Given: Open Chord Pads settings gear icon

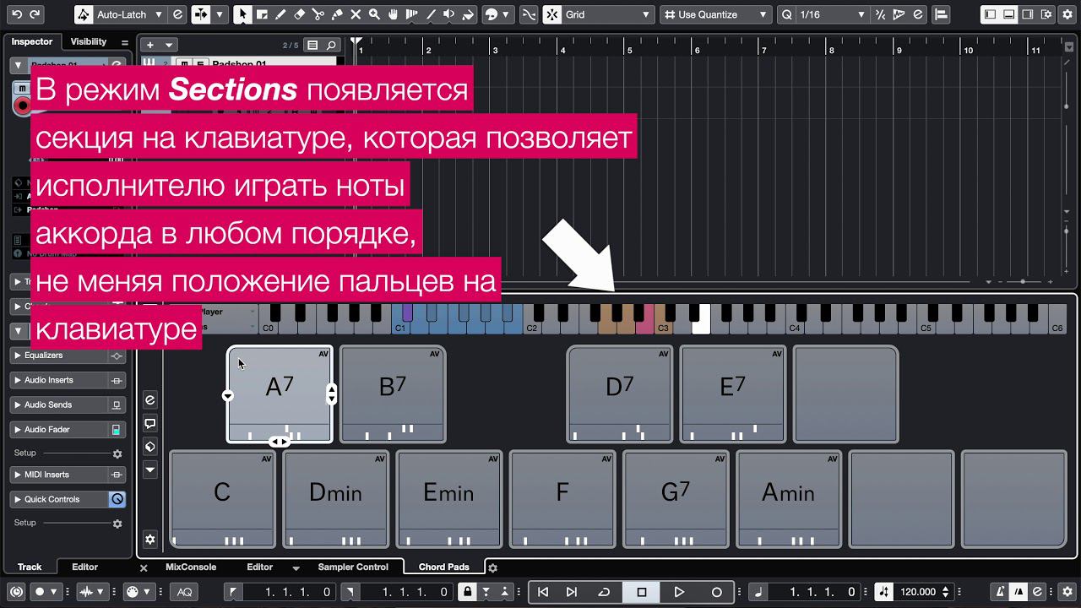Looking at the screenshot, I should coord(493,567).
